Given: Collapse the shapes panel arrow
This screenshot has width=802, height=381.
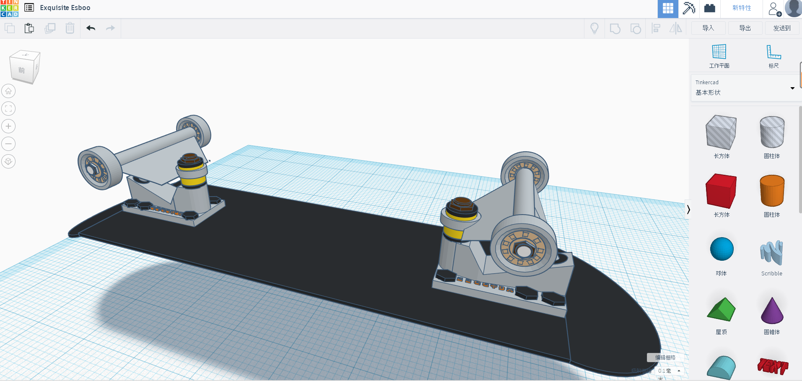Looking at the screenshot, I should click(688, 210).
